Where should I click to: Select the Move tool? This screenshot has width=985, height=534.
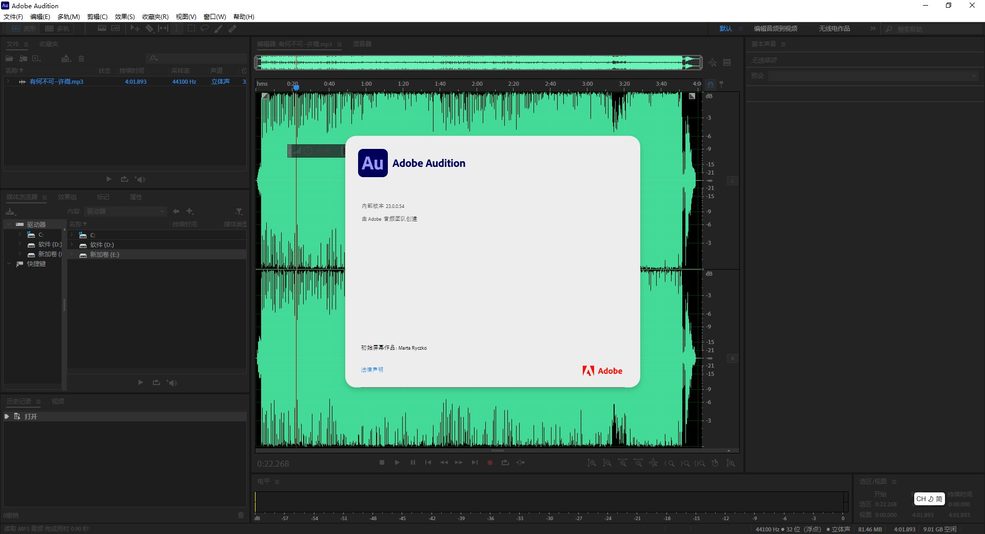[134, 28]
